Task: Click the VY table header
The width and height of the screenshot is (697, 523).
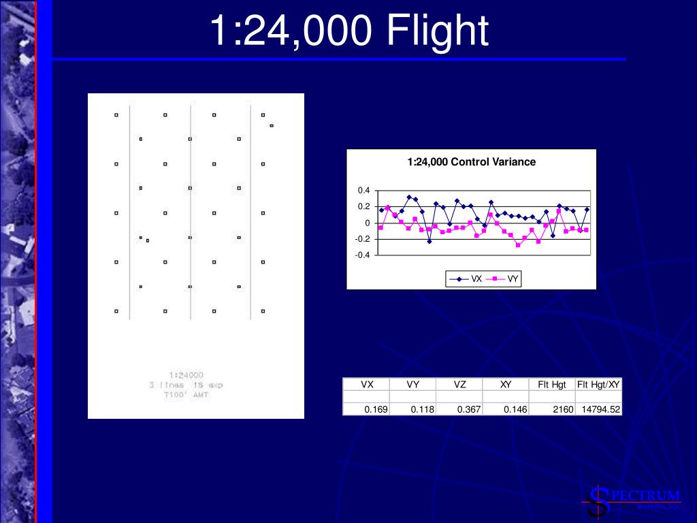Action: (413, 384)
